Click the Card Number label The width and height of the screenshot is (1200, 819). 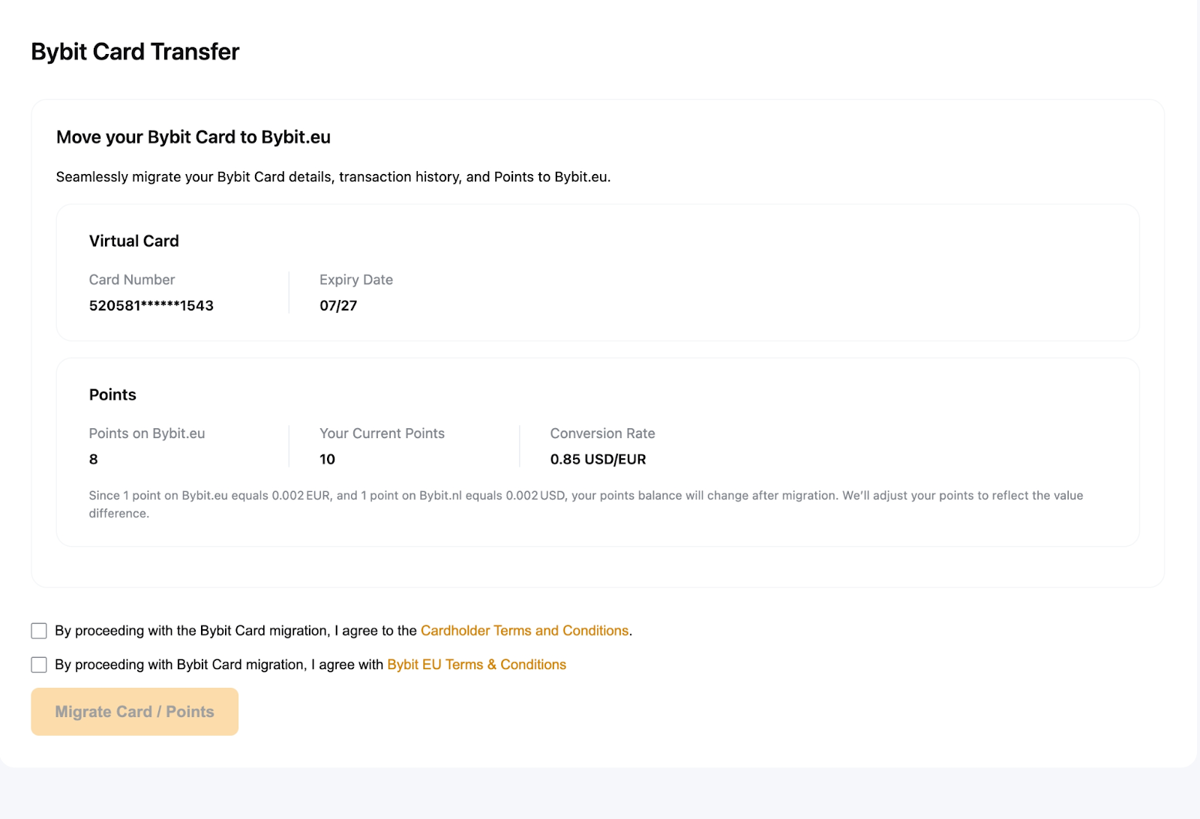(x=132, y=280)
